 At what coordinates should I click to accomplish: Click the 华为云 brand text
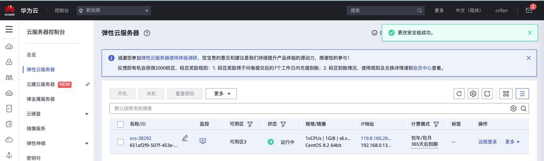click(x=29, y=10)
